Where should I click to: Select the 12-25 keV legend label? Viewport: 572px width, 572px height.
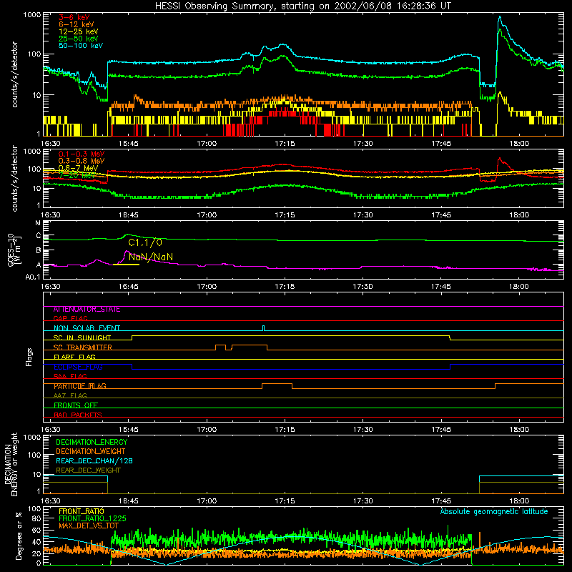point(79,31)
